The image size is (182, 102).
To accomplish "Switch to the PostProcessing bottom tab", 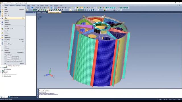I will click(x=13, y=97).
